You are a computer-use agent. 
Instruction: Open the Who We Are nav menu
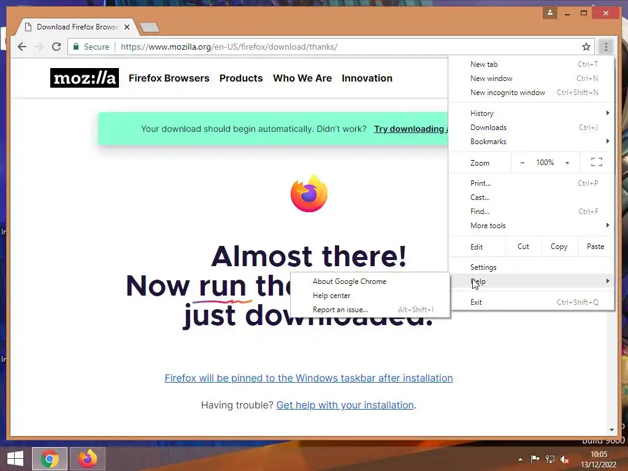302,78
